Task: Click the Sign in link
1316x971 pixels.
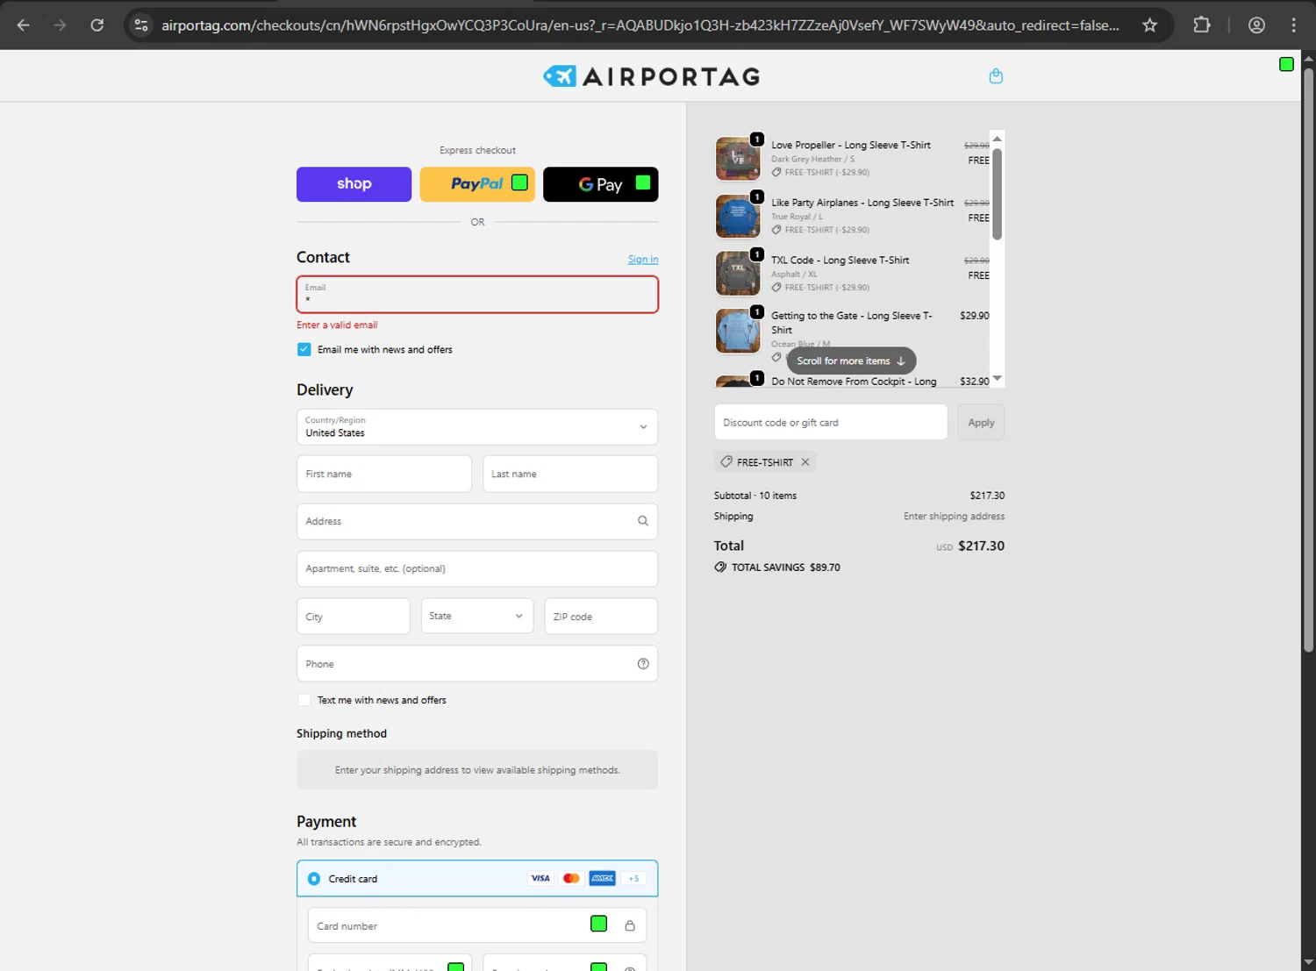Action: [x=643, y=260]
